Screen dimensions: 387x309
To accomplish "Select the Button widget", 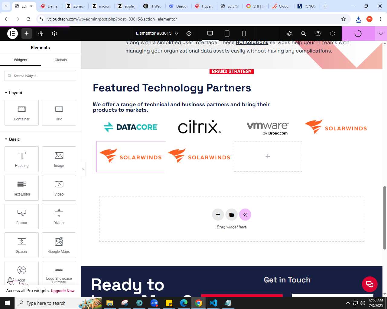I will tap(21, 216).
